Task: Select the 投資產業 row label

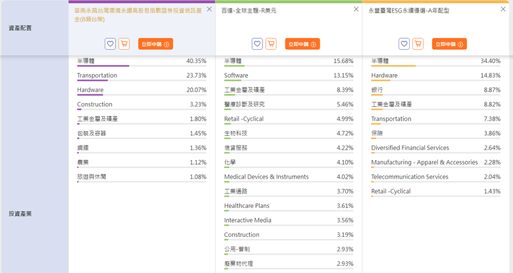Action: pyautogui.click(x=20, y=214)
